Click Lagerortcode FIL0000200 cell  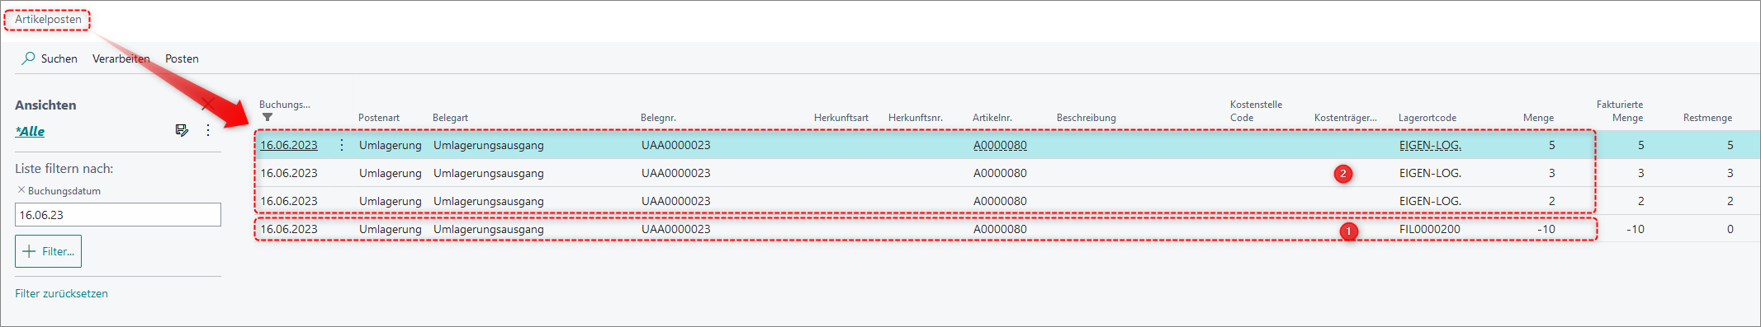[x=1430, y=229]
